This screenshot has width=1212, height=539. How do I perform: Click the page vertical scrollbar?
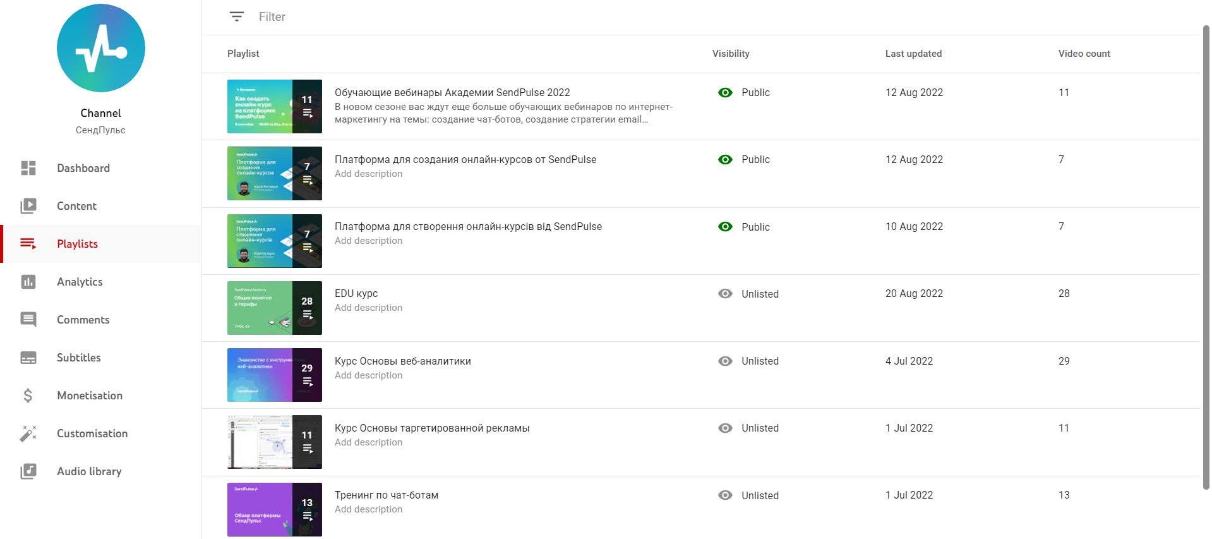[x=1206, y=257]
